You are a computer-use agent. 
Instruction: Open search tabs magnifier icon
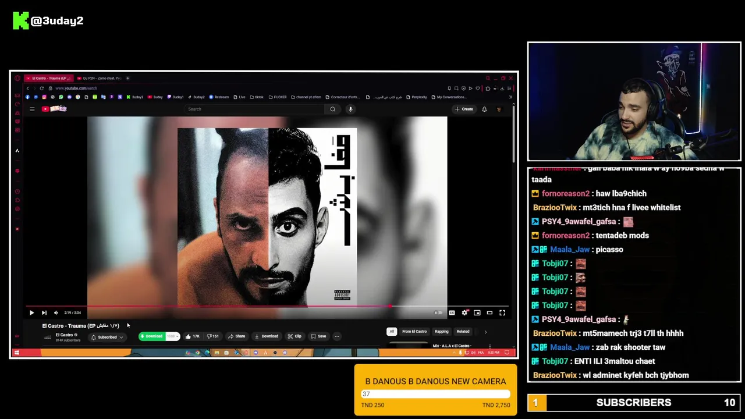[488, 78]
